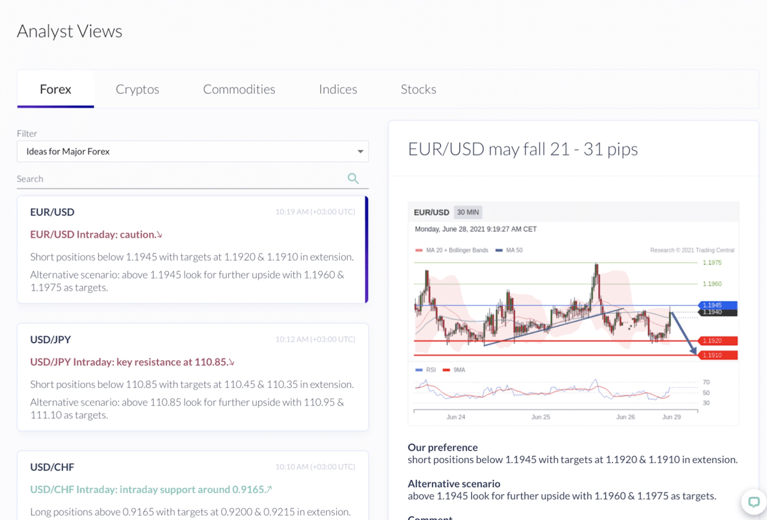Click USD/CHF long positions above 0.9165 text
Image resolution: width=767 pixels, height=520 pixels.
[x=190, y=512]
